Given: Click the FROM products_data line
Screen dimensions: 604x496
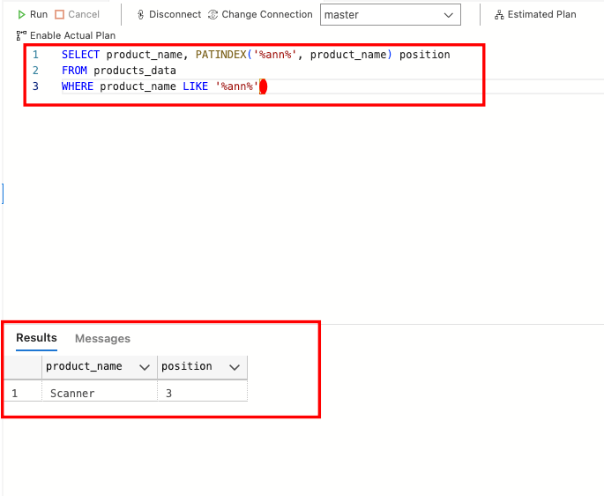Looking at the screenshot, I should coord(119,71).
